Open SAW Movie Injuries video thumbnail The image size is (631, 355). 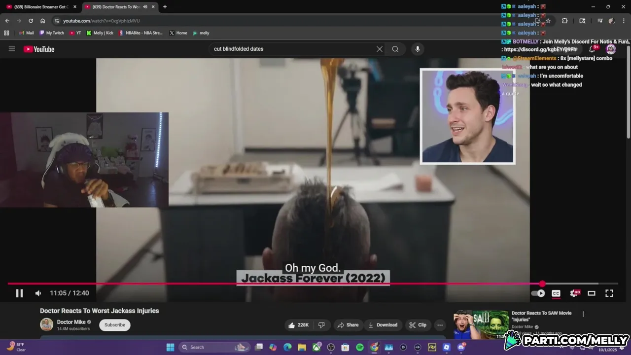tap(481, 324)
